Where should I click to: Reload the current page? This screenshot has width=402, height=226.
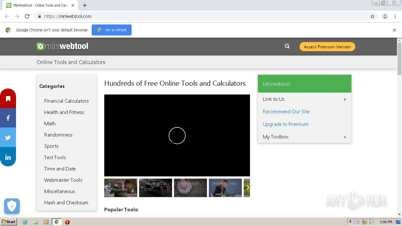[x=27, y=16]
